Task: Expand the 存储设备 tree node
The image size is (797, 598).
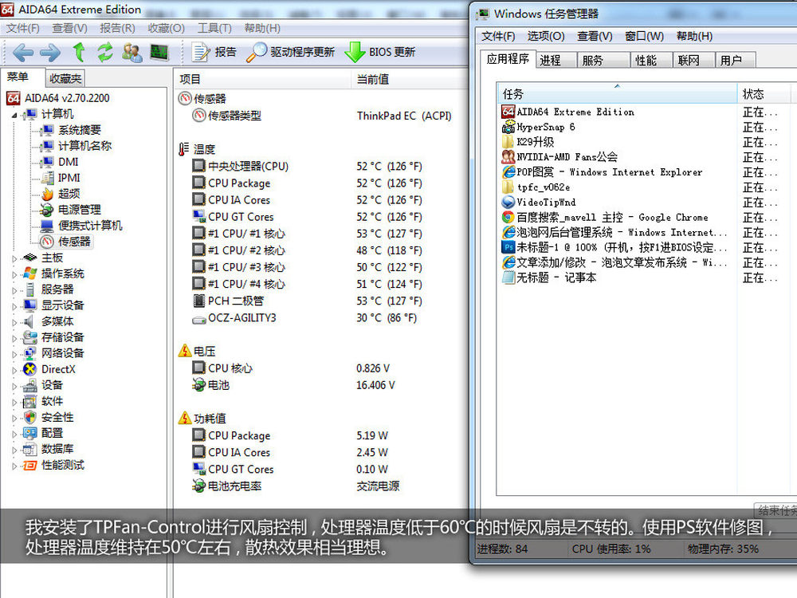Action: 14,339
